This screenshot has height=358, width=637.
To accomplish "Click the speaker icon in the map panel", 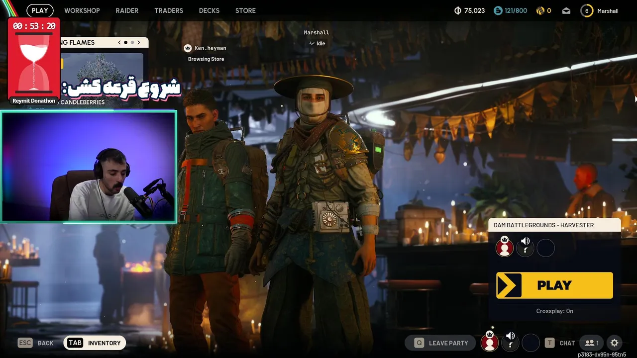I will pyautogui.click(x=525, y=241).
